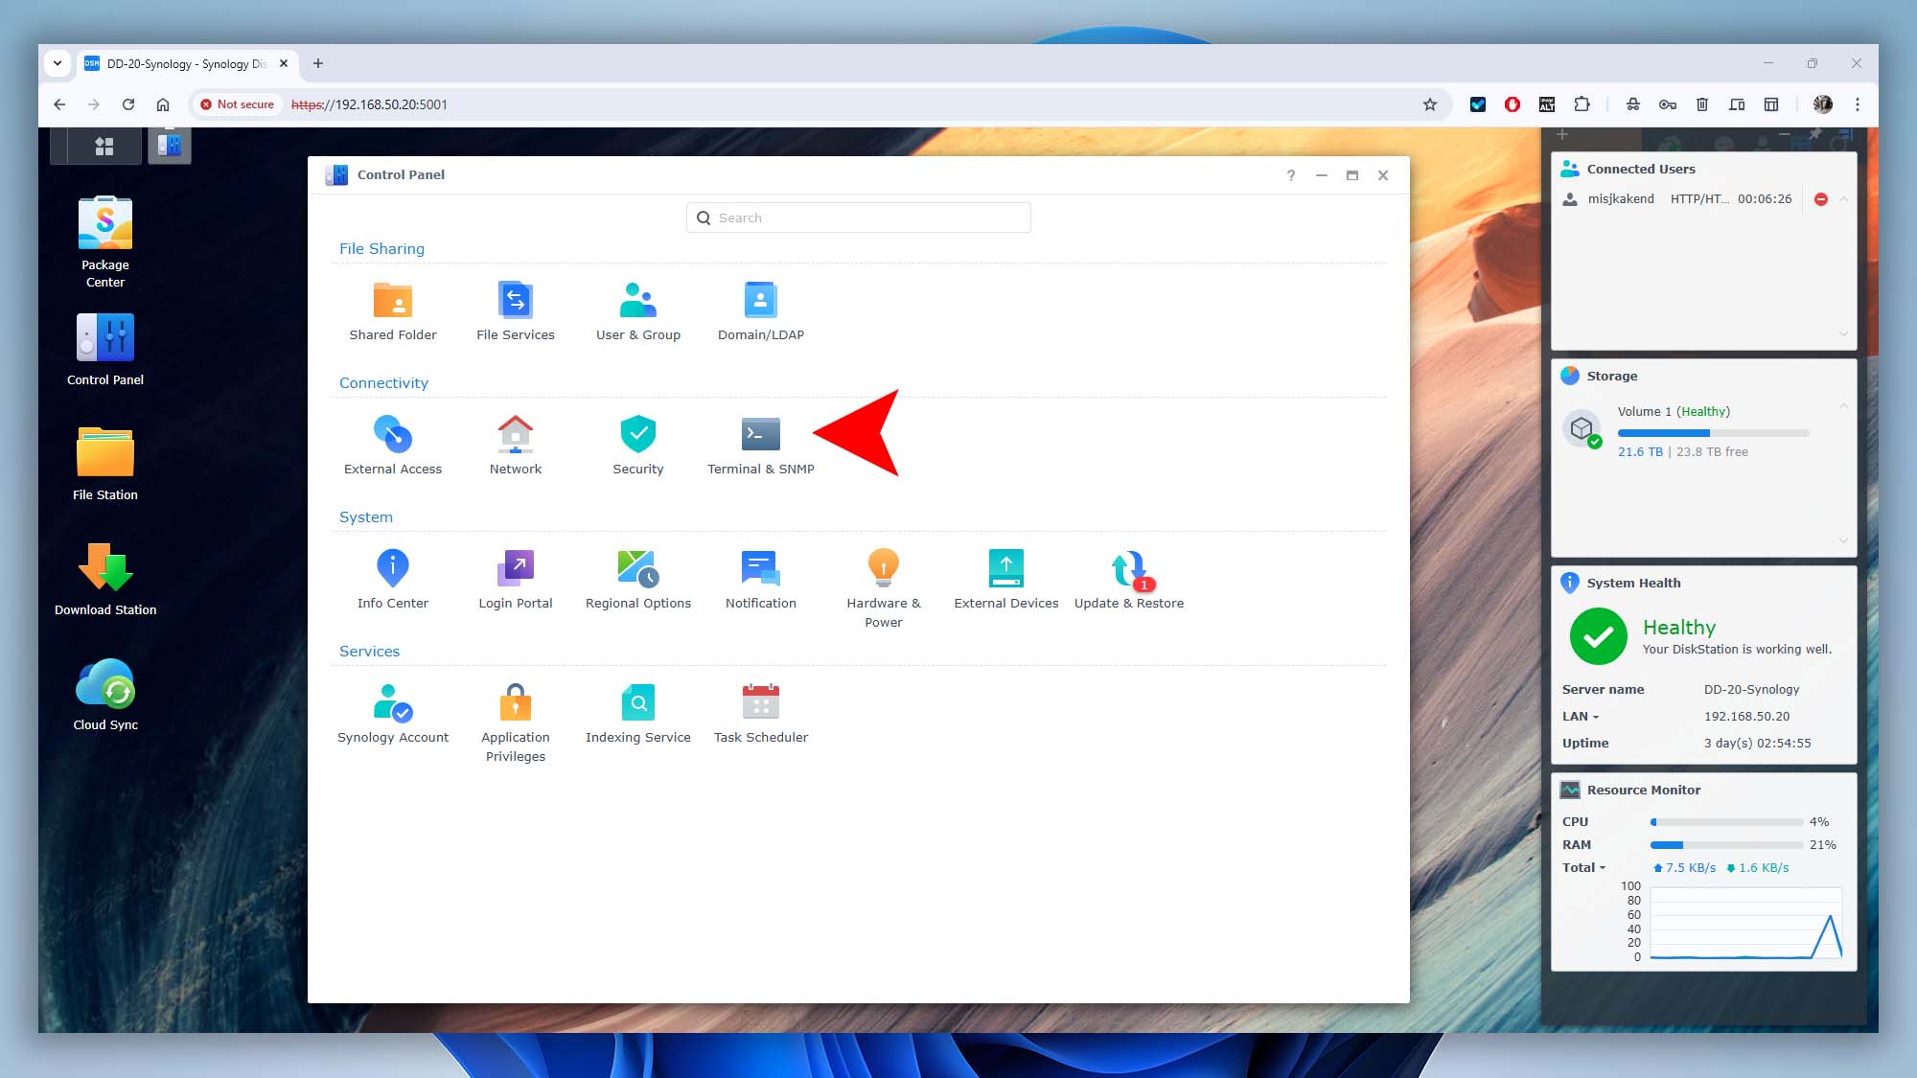Click the browser address bar URL
The width and height of the screenshot is (1917, 1078).
[x=369, y=104]
